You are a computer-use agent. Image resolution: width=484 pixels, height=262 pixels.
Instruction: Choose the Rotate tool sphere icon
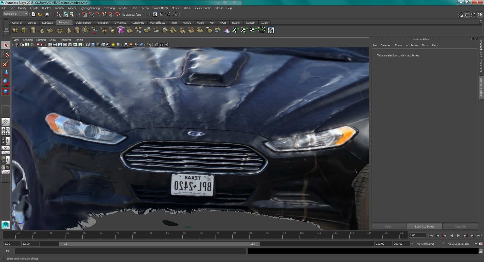point(6,82)
